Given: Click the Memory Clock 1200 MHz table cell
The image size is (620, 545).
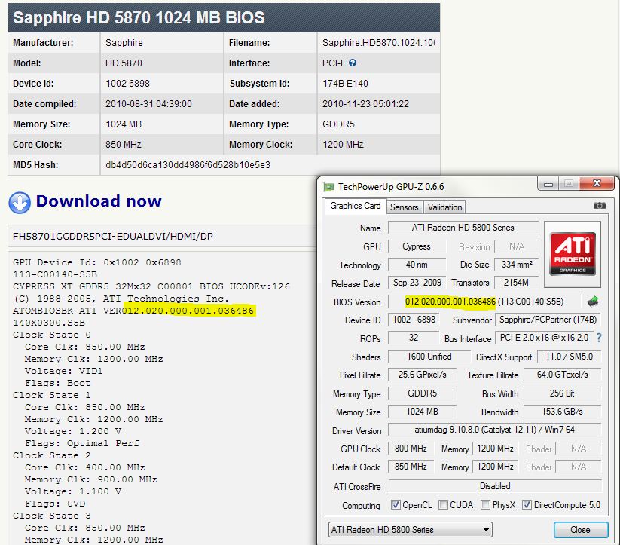Looking at the screenshot, I should [x=378, y=145].
